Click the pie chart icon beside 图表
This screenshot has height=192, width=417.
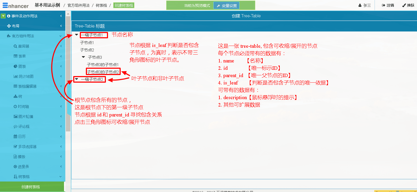(16, 66)
